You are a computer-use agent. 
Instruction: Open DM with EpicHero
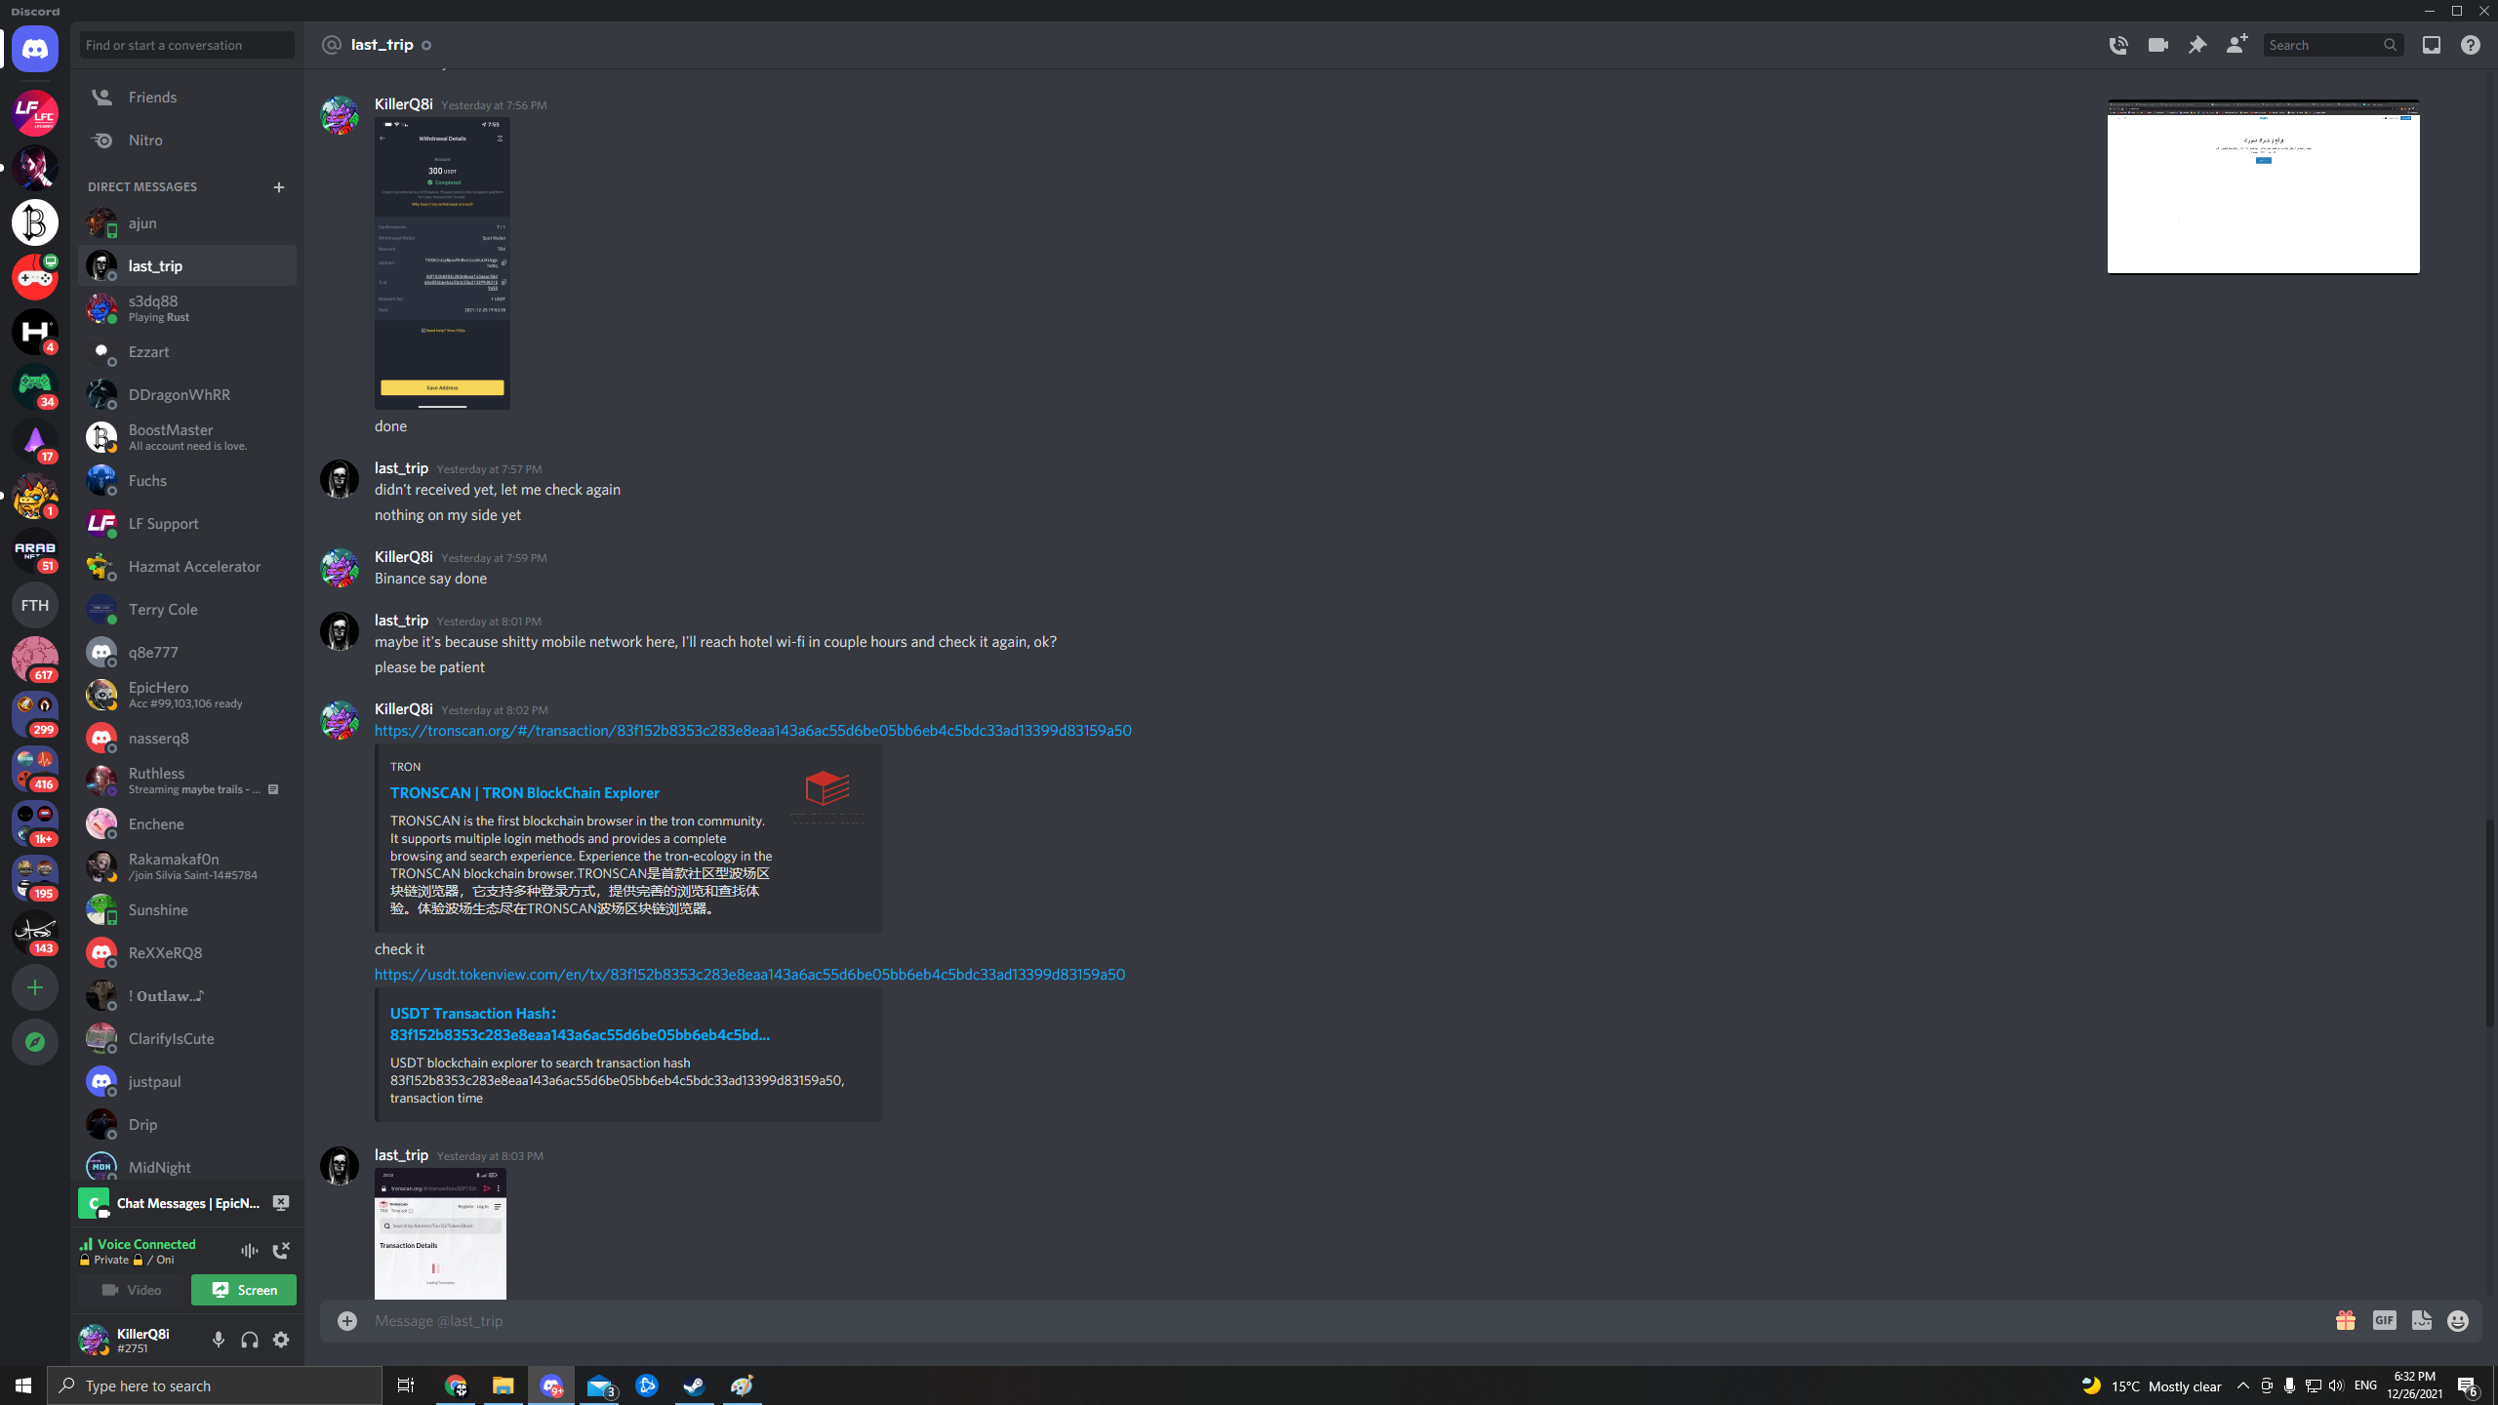click(x=187, y=695)
